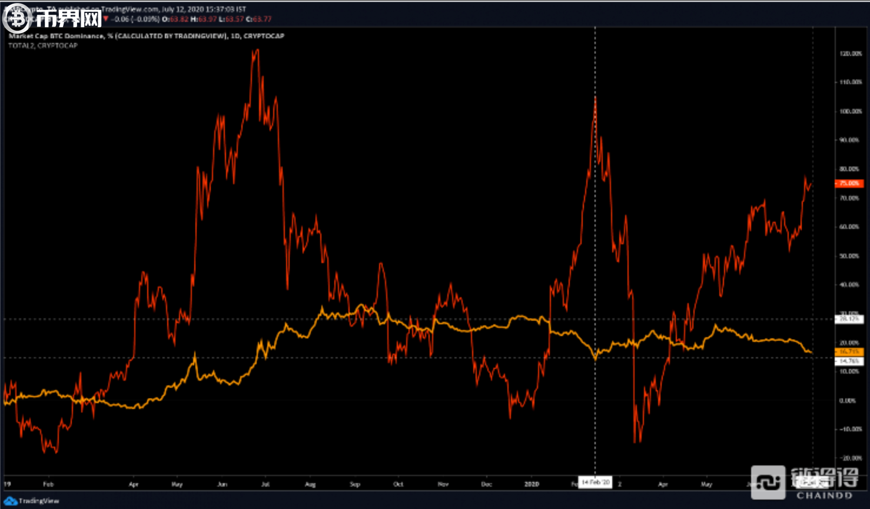The height and width of the screenshot is (509, 870).
Task: Click the 0.00% mark on price scale
Action: pyautogui.click(x=848, y=401)
